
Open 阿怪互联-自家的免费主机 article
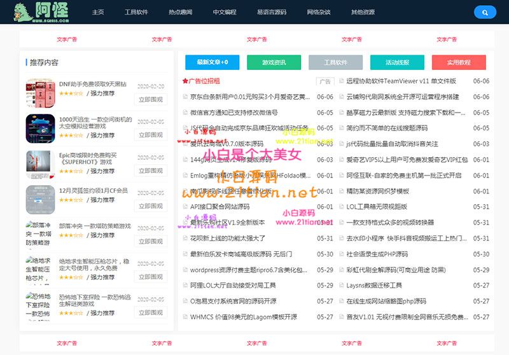403,175
